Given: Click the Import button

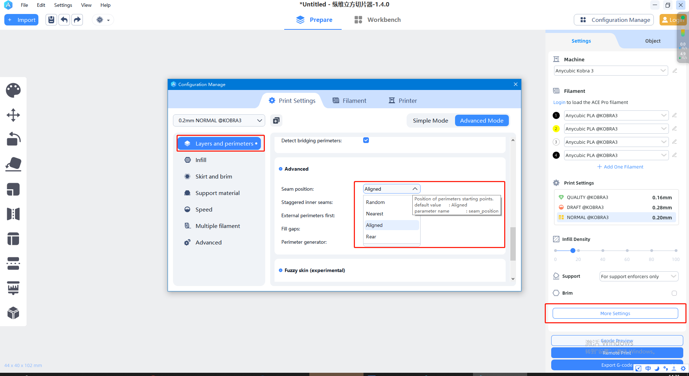Looking at the screenshot, I should (x=21, y=20).
